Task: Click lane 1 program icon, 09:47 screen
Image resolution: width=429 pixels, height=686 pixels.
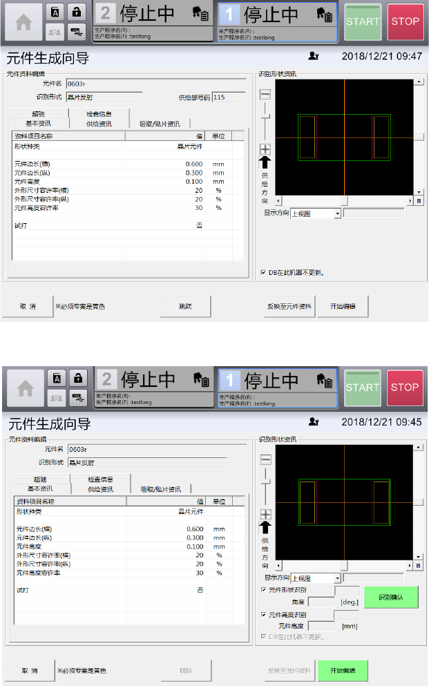Action: (x=325, y=15)
